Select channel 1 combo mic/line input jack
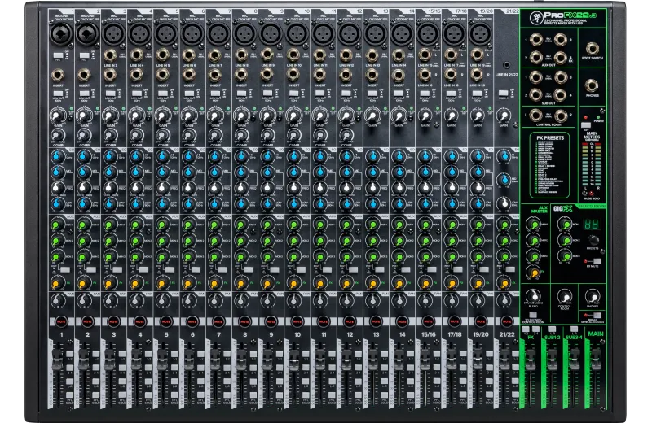Image resolution: width=652 pixels, height=423 pixels. coord(61,33)
